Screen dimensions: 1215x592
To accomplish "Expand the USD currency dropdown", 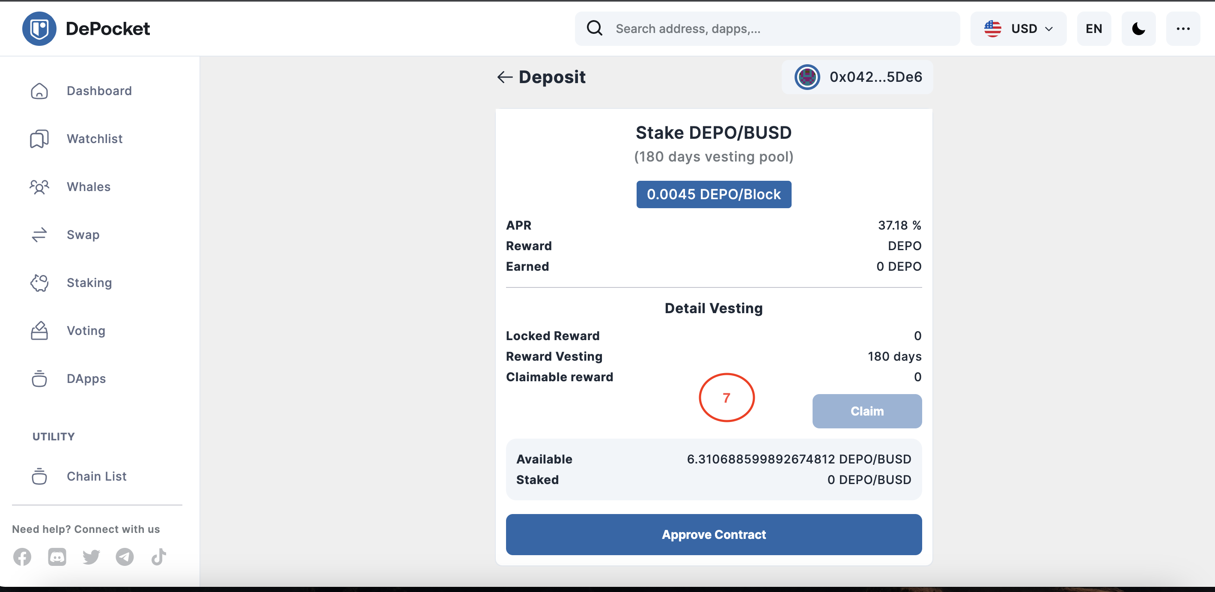I will tap(1018, 29).
